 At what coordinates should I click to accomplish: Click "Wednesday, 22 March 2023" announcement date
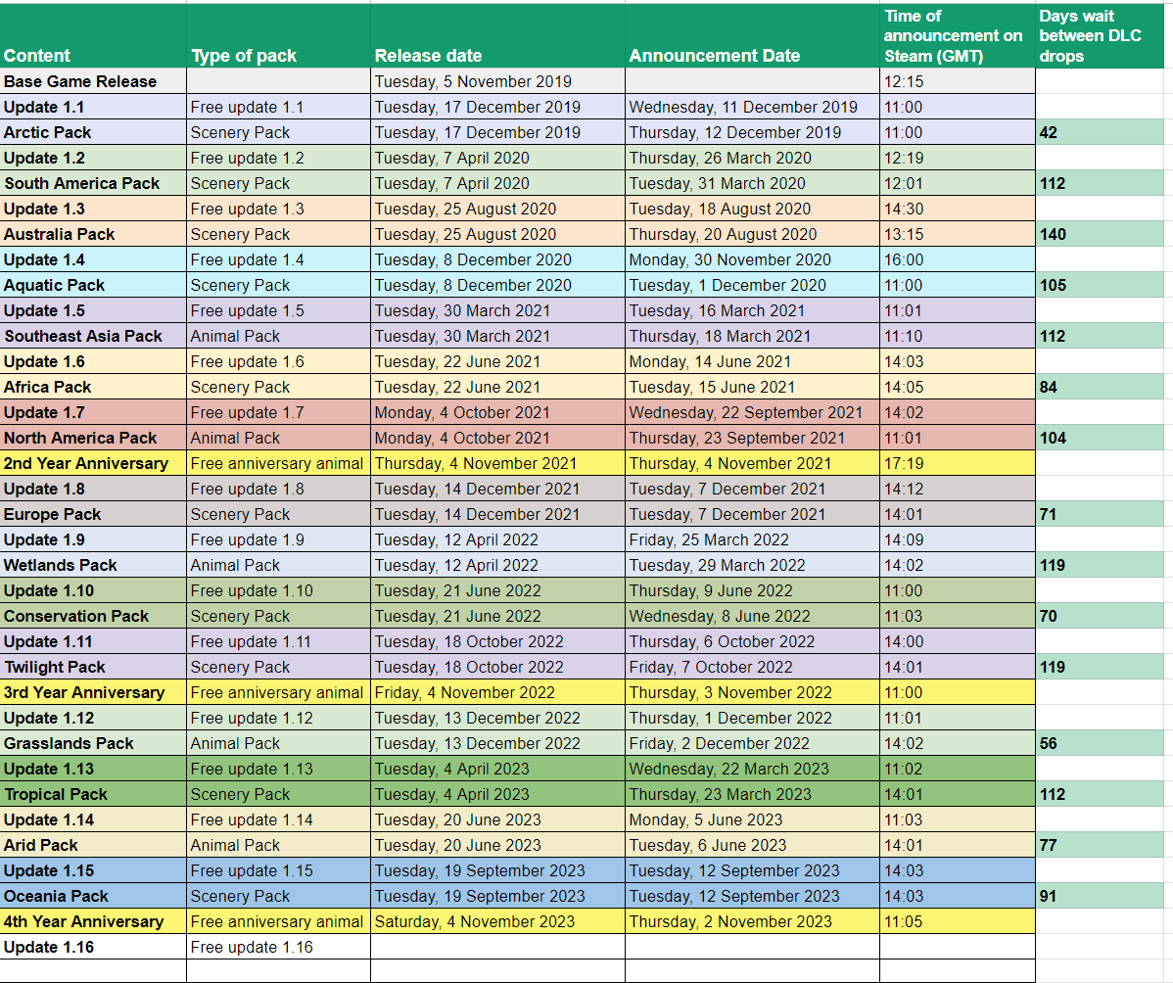[752, 769]
